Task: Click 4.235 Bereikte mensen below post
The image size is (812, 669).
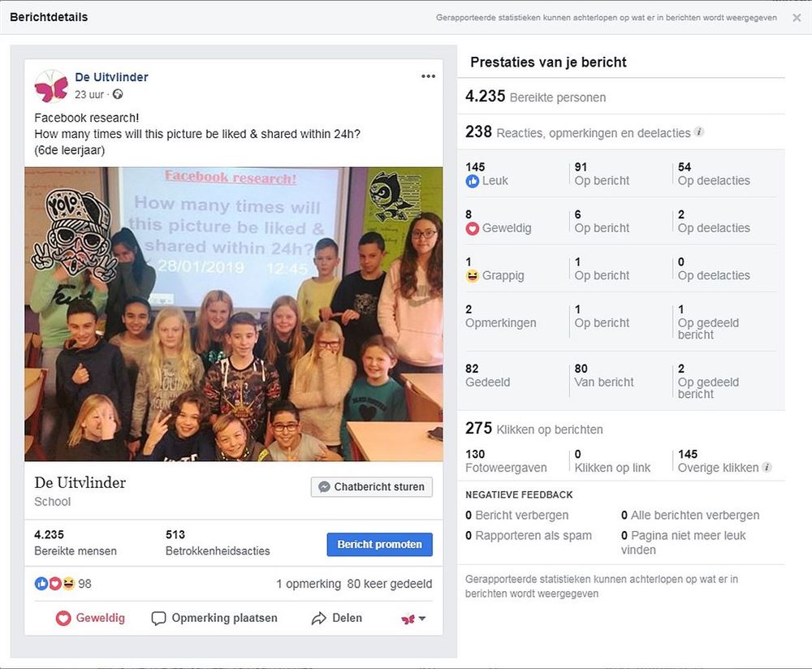Action: 76,542
